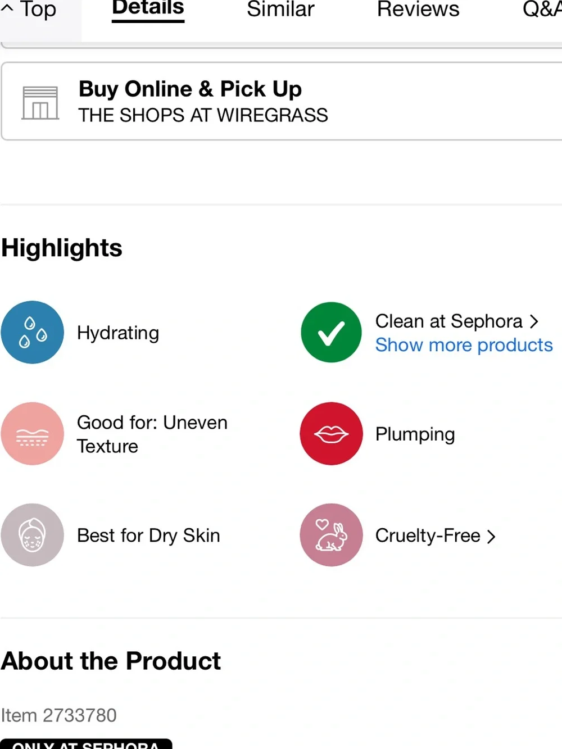Expand the Clean at Sephora chevron
This screenshot has width=562, height=749.
coord(534,321)
